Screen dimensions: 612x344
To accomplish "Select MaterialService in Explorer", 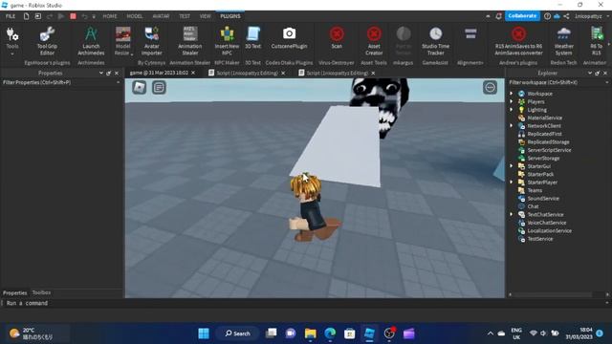I will [544, 118].
